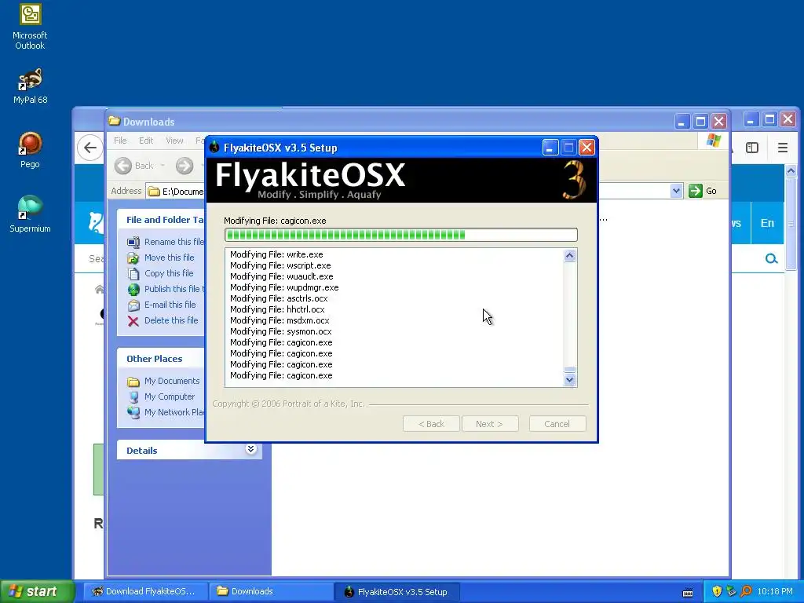
Task: Click the Move this file link
Action: (x=170, y=258)
